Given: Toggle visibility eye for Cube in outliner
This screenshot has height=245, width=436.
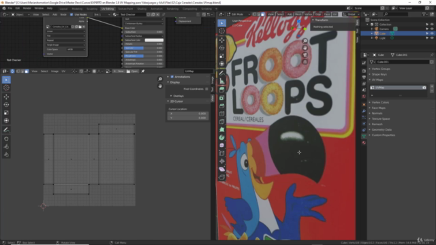Looking at the screenshot, I should [x=432, y=33].
